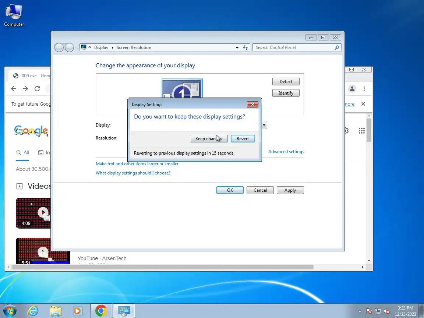This screenshot has width=424, height=318.
Task: Apply the screen resolution settings
Action: [290, 190]
